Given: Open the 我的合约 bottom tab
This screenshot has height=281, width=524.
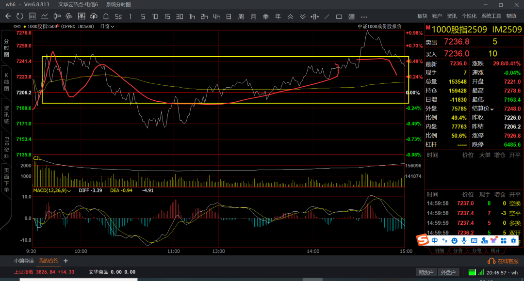Looking at the screenshot, I should pos(49,261).
